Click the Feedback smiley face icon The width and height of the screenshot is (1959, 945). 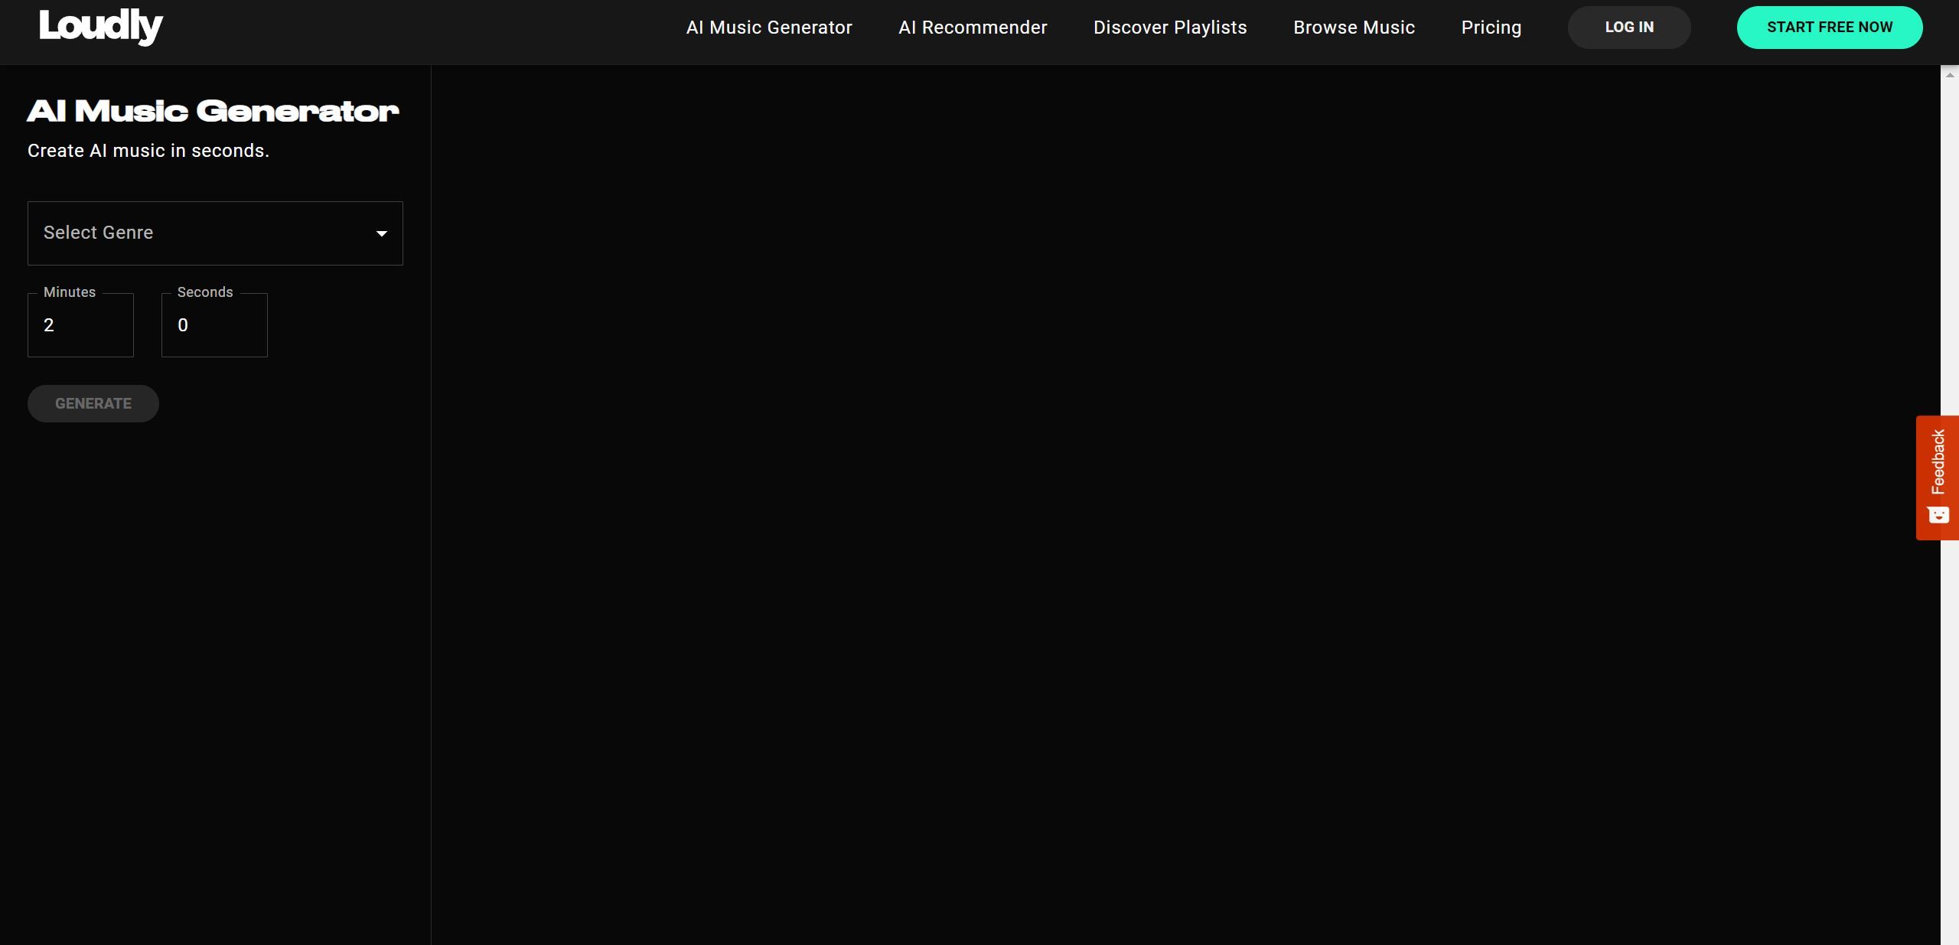coord(1938,515)
